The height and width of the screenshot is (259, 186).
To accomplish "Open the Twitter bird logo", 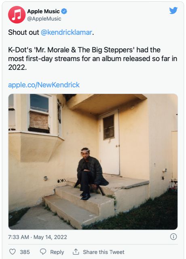I will (173, 11).
